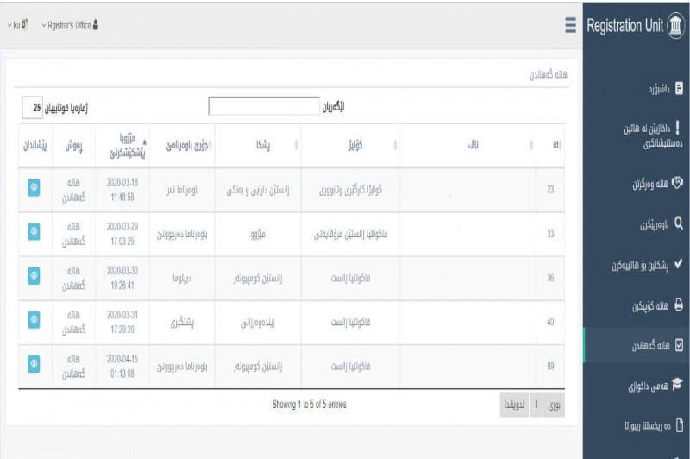Image resolution: width=690 pixels, height=459 pixels.
Task: Click the hamburger menu icon in header
Action: [570, 26]
